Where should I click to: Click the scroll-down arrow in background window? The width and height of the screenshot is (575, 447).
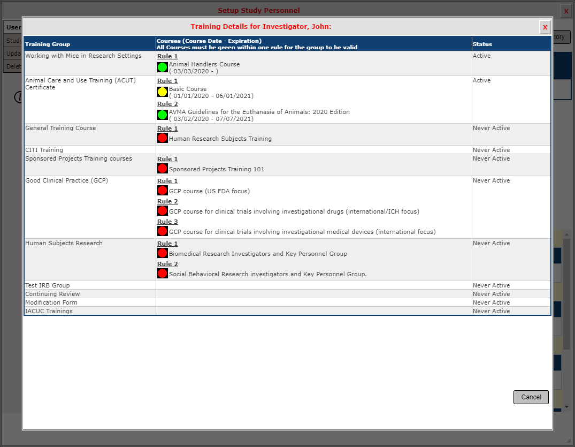coord(567,407)
